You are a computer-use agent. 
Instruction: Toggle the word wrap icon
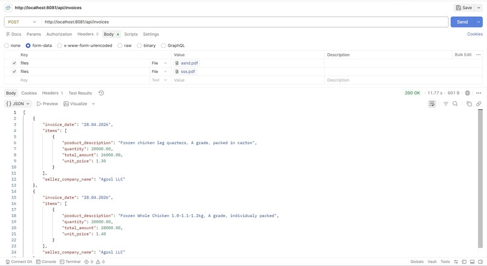(432, 104)
